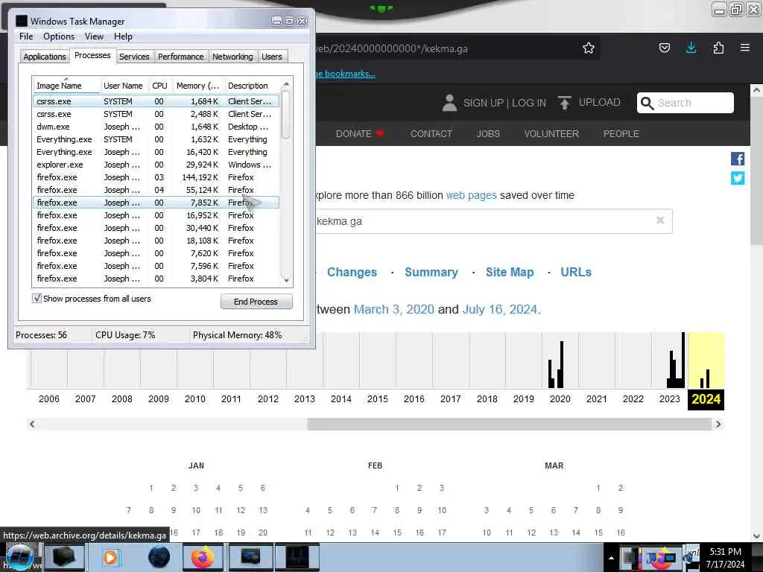Switch to the Networking tab
This screenshot has height=572, width=763.
coord(232,57)
